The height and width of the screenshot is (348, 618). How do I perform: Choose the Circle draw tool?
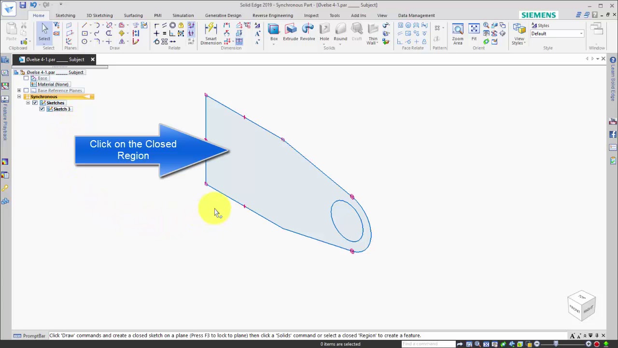pos(84,42)
